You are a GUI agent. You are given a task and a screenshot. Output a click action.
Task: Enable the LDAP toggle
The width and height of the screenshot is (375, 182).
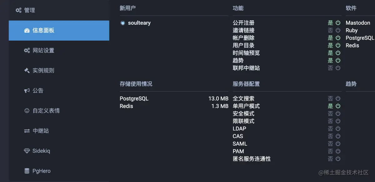click(x=337, y=128)
